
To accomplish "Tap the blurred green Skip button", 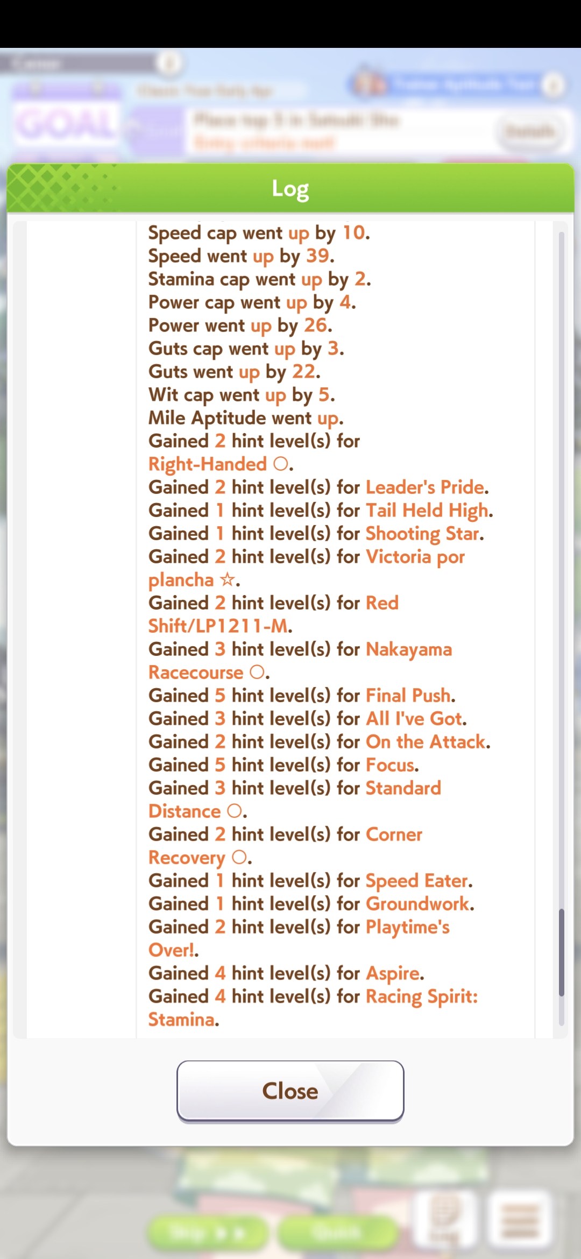I will click(x=207, y=1232).
